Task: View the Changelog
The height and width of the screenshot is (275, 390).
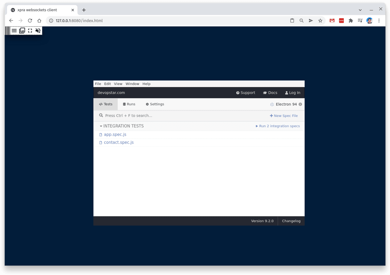Action: pos(291,221)
